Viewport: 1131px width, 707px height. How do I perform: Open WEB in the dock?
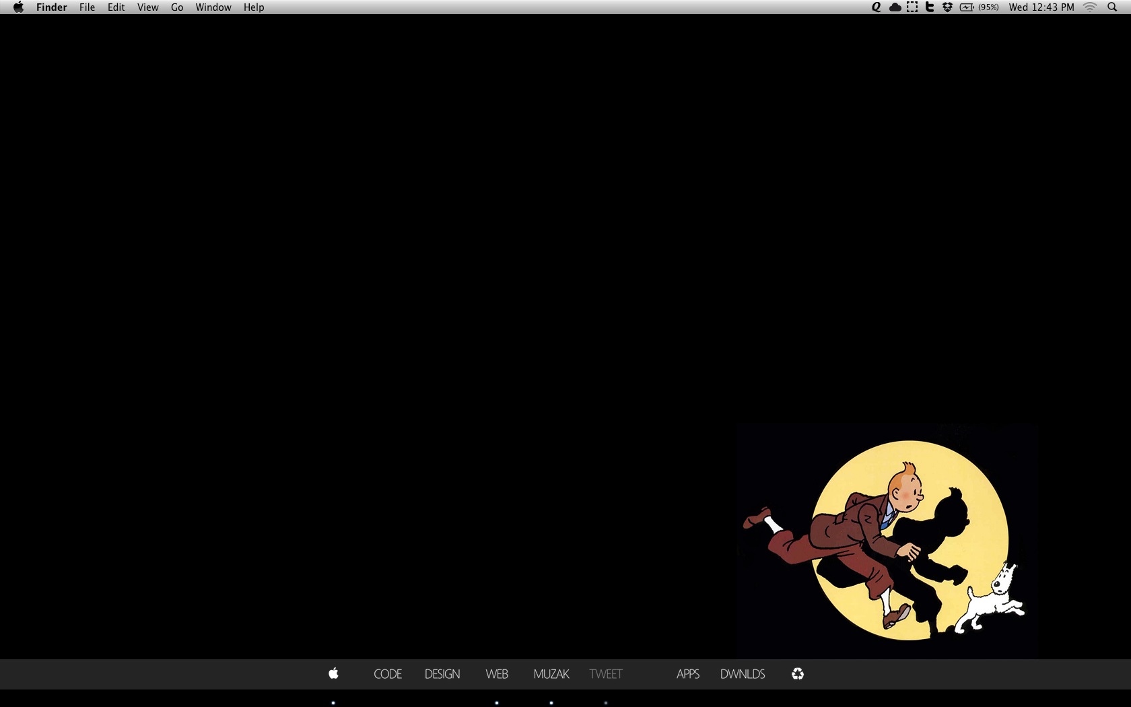tap(497, 674)
